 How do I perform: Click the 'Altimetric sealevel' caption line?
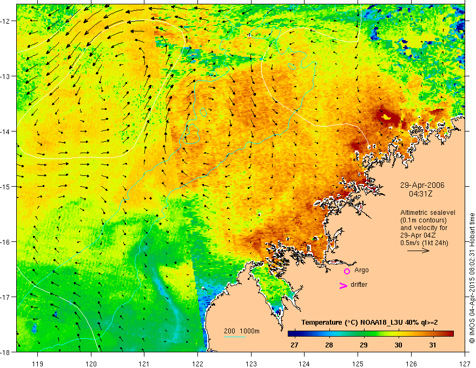[x=428, y=213]
